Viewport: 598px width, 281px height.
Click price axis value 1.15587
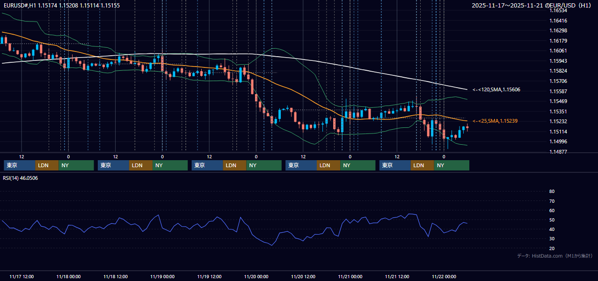pos(558,91)
